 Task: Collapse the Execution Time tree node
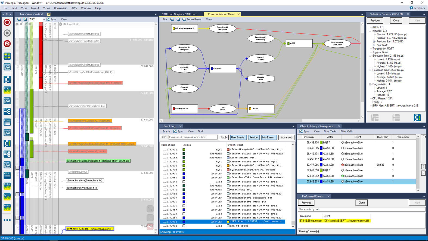pyautogui.click(x=370, y=56)
